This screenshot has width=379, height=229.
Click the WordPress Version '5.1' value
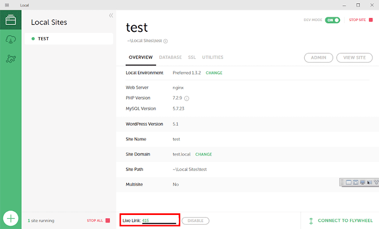(175, 124)
